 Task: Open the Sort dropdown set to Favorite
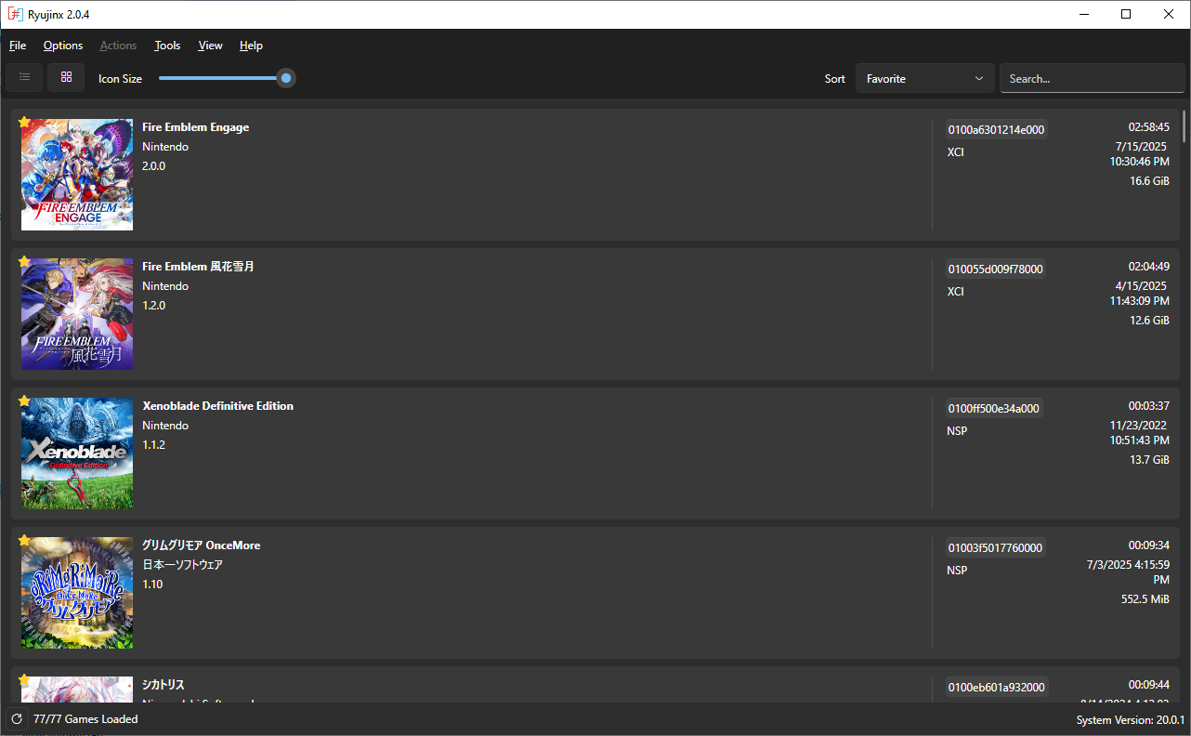[924, 79]
